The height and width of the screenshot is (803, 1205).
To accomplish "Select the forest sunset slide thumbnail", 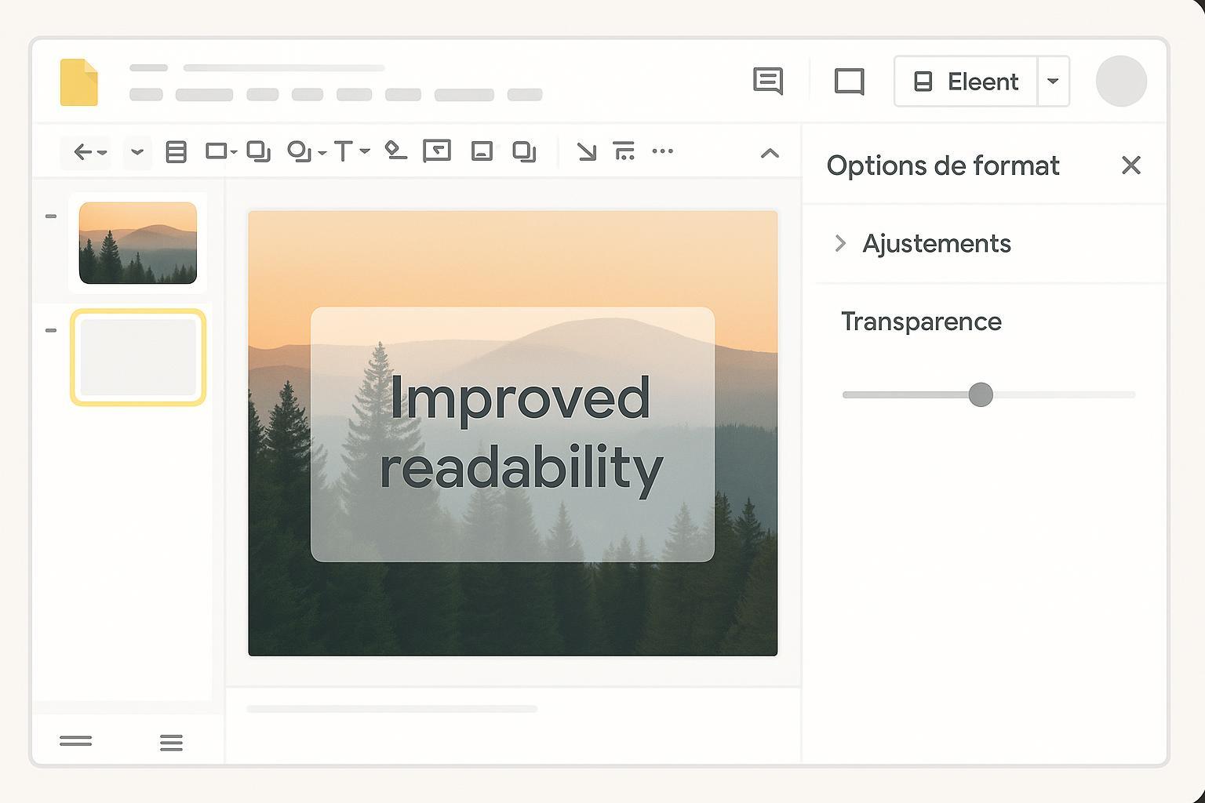I will [x=138, y=243].
